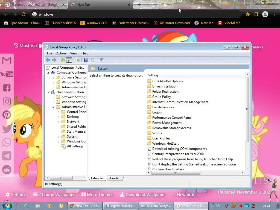Open the VineMEMZ bookmark

229,23
